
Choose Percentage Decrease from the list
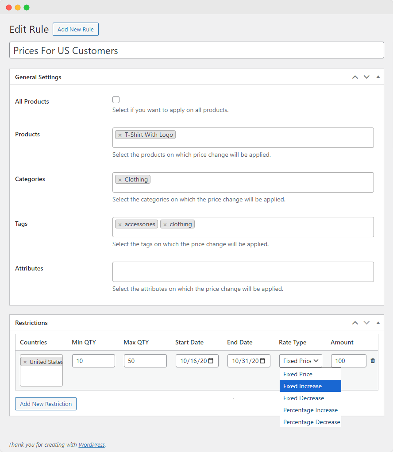(311, 422)
